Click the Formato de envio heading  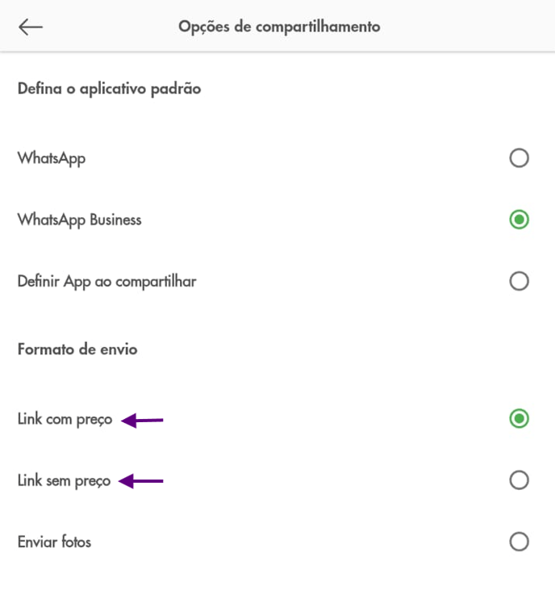77,350
